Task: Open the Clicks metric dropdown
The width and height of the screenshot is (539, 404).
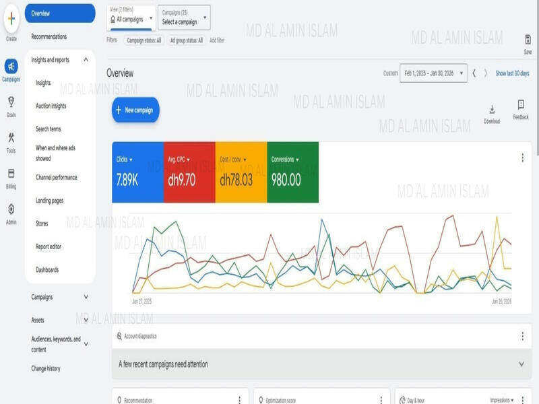Action: coord(124,160)
